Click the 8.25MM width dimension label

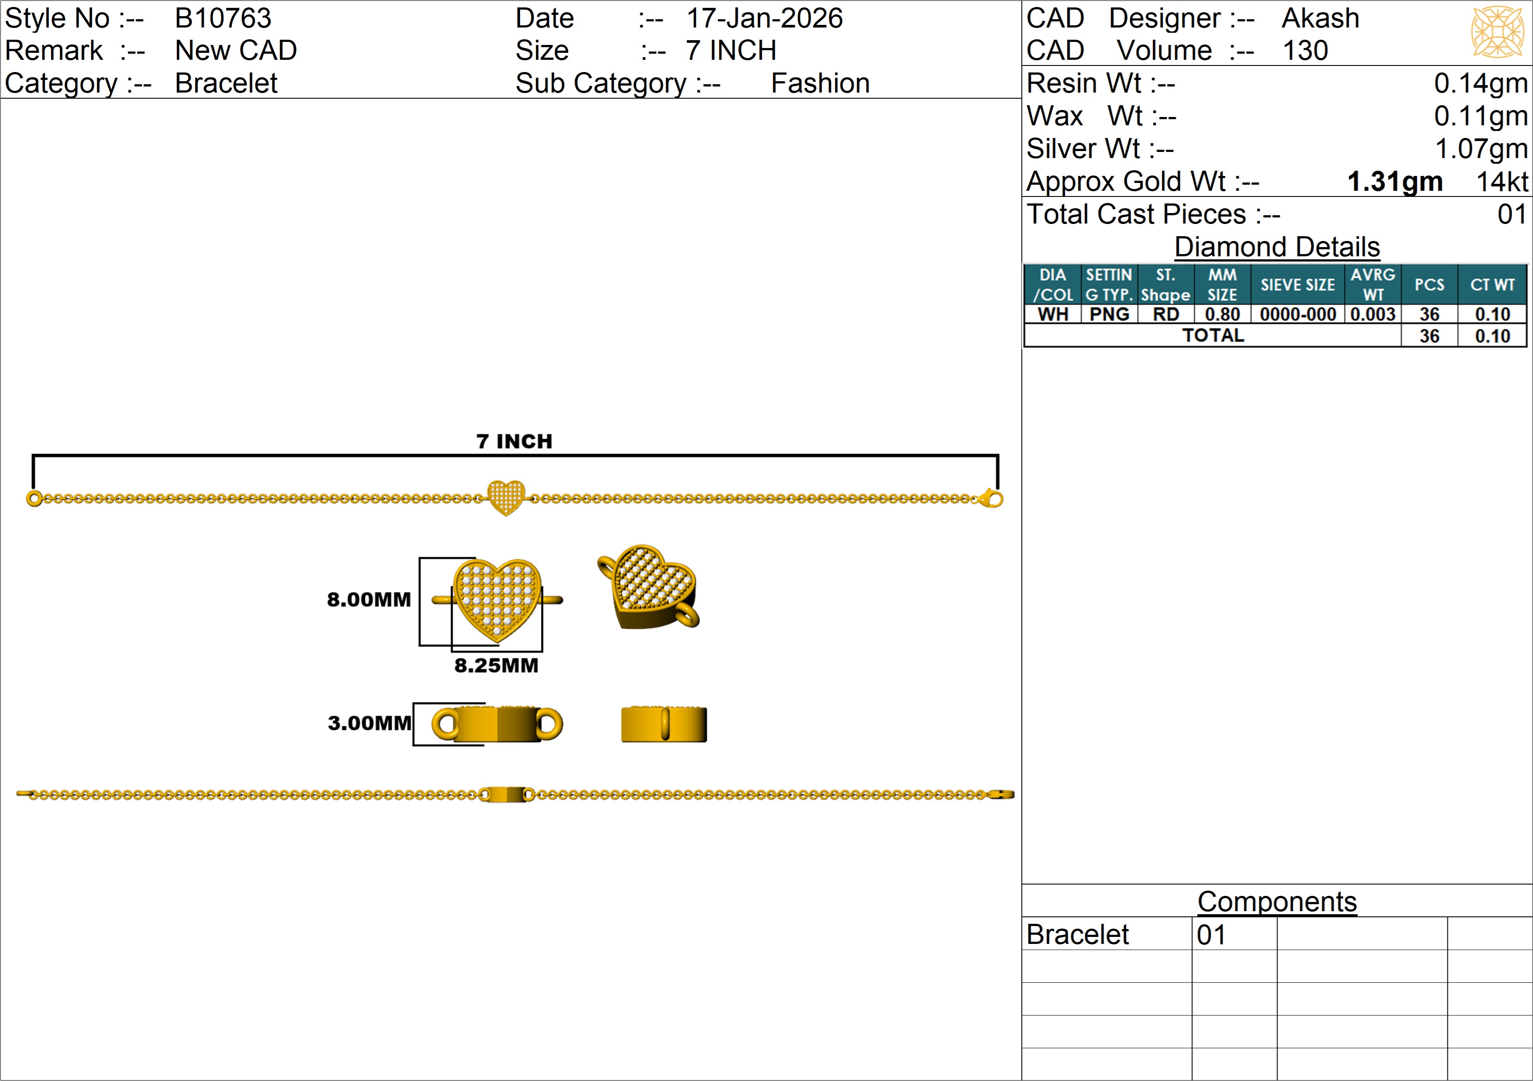tap(496, 666)
